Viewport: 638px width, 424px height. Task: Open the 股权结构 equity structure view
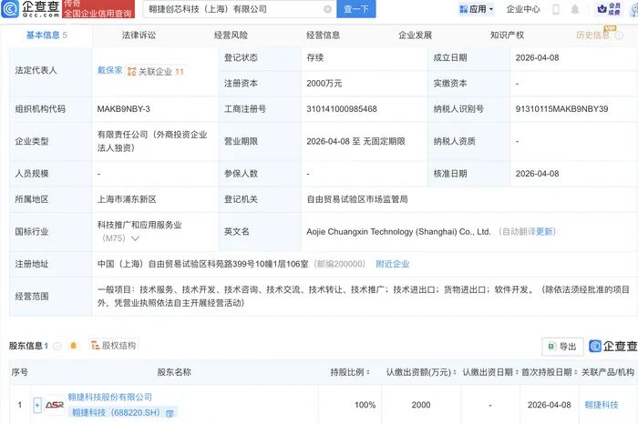(113, 346)
